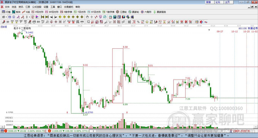The height and width of the screenshot is (138, 258).
Task: Click the black right arrow icon
Action: [x=56, y=17]
